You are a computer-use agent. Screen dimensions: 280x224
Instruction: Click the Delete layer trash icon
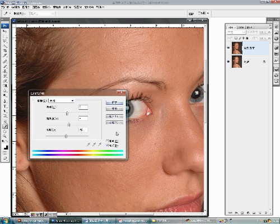265,213
